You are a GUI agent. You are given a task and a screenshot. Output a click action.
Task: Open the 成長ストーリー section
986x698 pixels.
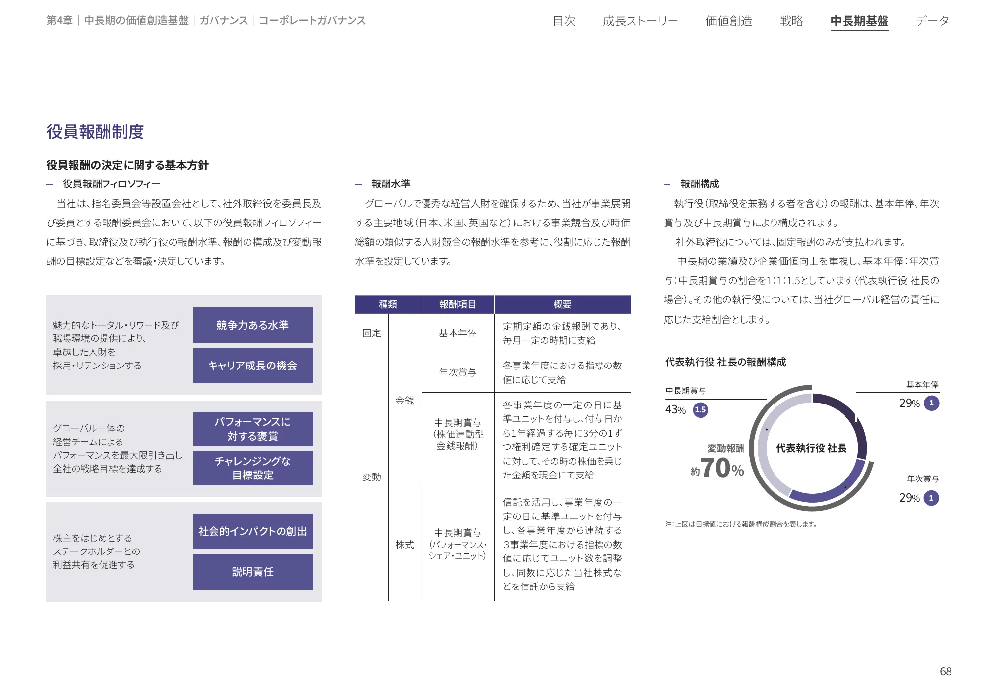[640, 21]
